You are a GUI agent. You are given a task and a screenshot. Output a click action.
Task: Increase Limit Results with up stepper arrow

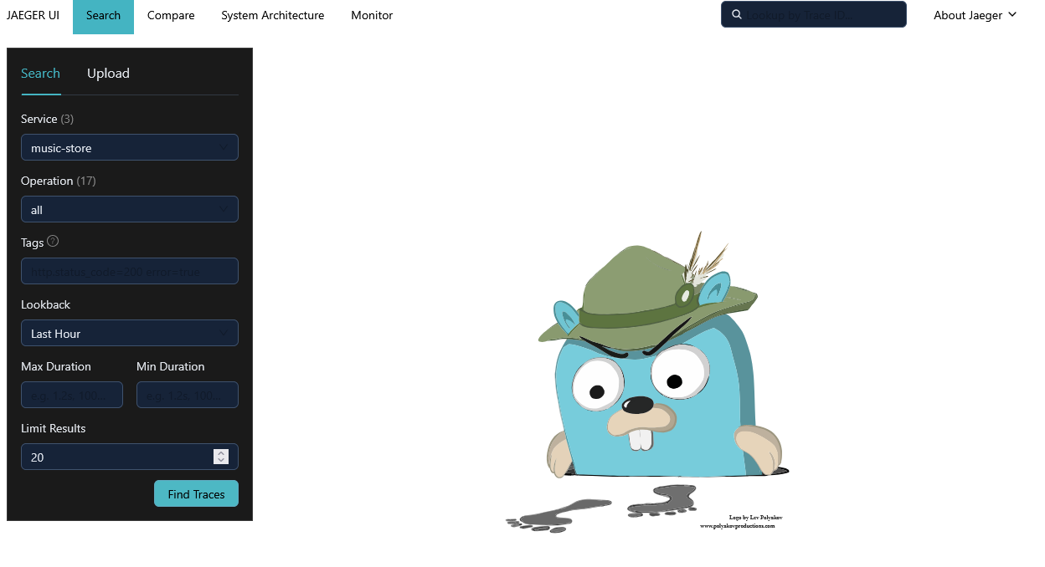[x=221, y=452]
